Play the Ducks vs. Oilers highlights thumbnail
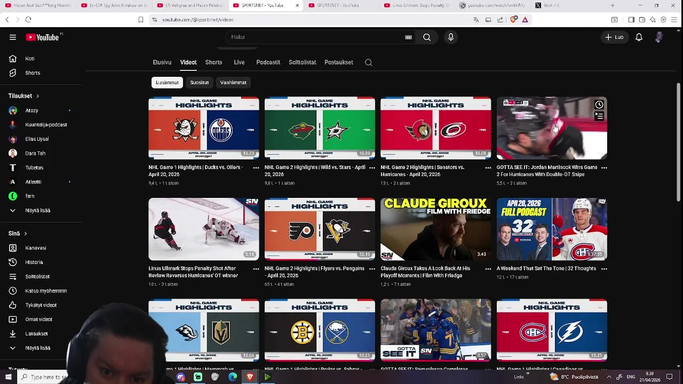This screenshot has width=683, height=384. (x=204, y=128)
